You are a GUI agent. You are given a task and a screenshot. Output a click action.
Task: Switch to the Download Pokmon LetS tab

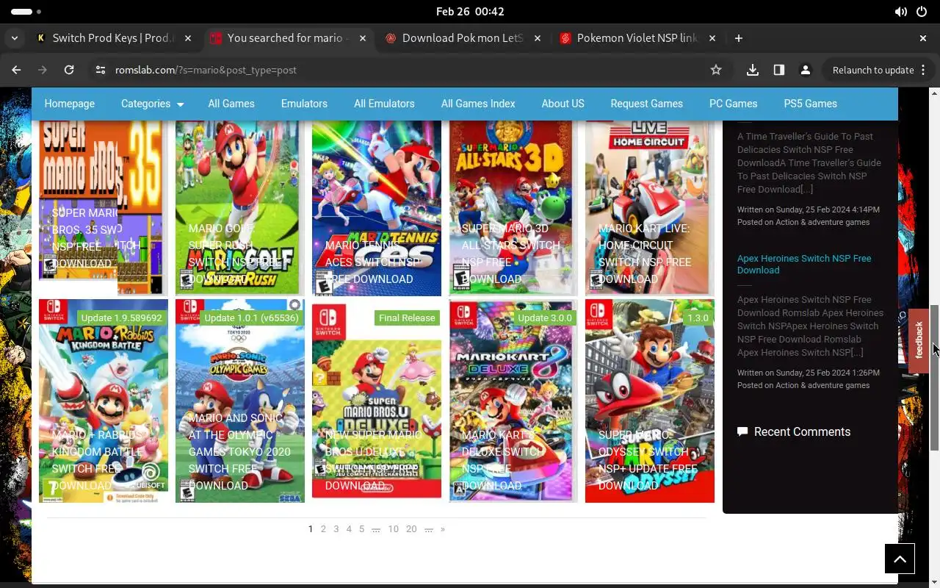click(x=463, y=38)
